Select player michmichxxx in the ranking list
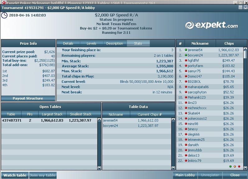Image resolution: width=248 pixels, height=179 pixels. coord(210,108)
